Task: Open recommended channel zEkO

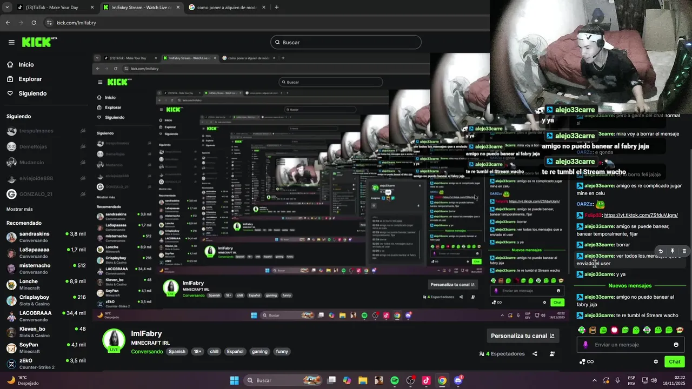Action: pos(46,363)
